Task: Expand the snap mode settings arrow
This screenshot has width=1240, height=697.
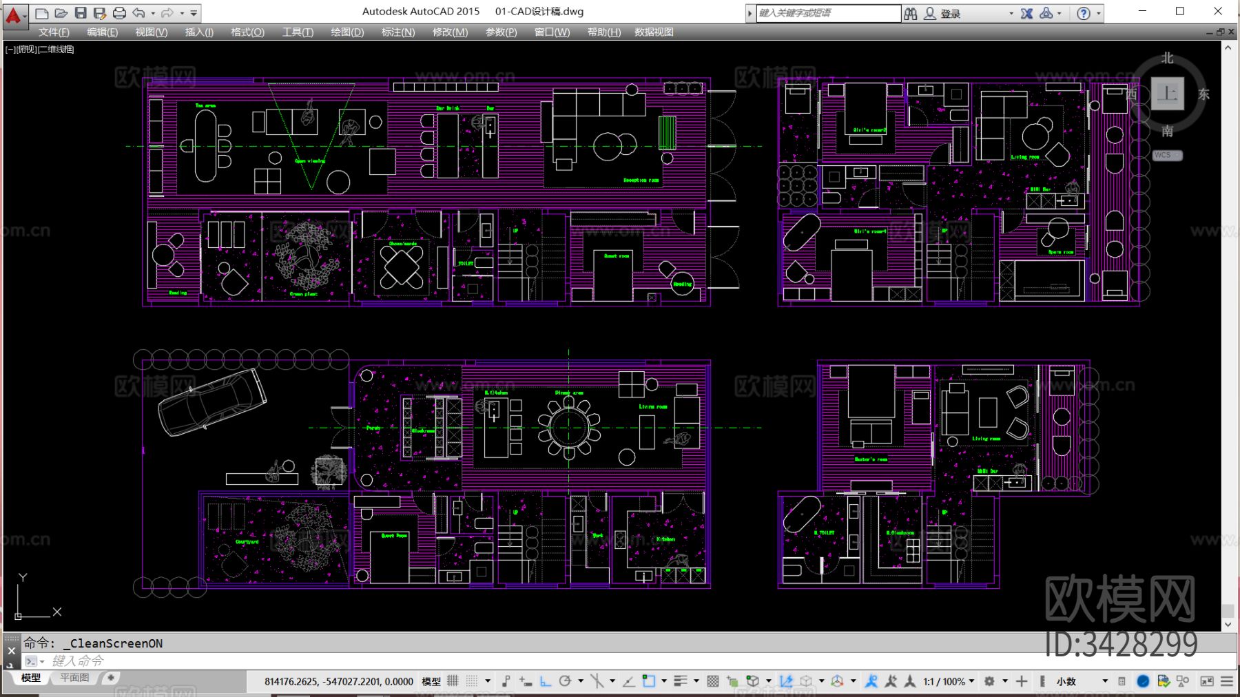Action: tap(488, 681)
